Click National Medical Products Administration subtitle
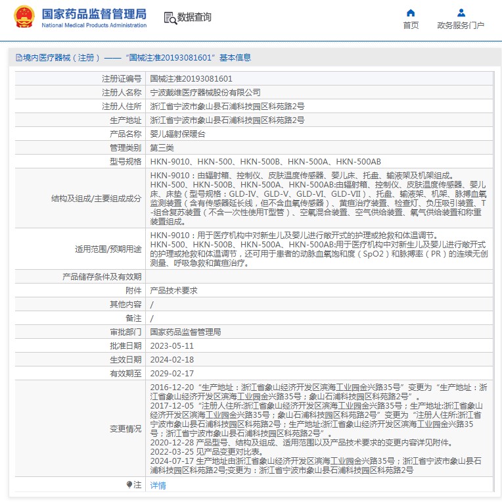502x502 pixels. [94, 25]
